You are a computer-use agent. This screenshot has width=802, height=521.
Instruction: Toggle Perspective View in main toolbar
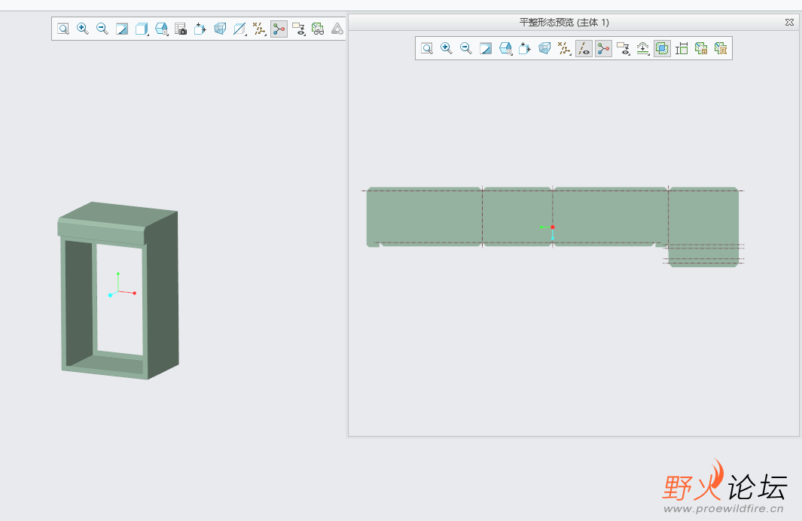coord(220,29)
